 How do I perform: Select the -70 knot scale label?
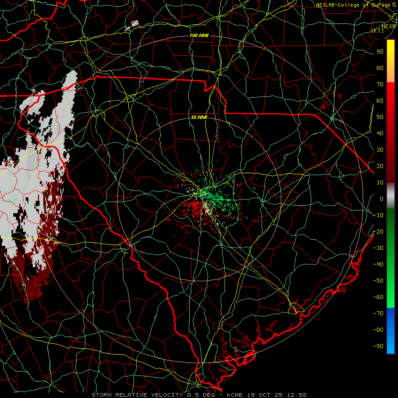coord(378,314)
